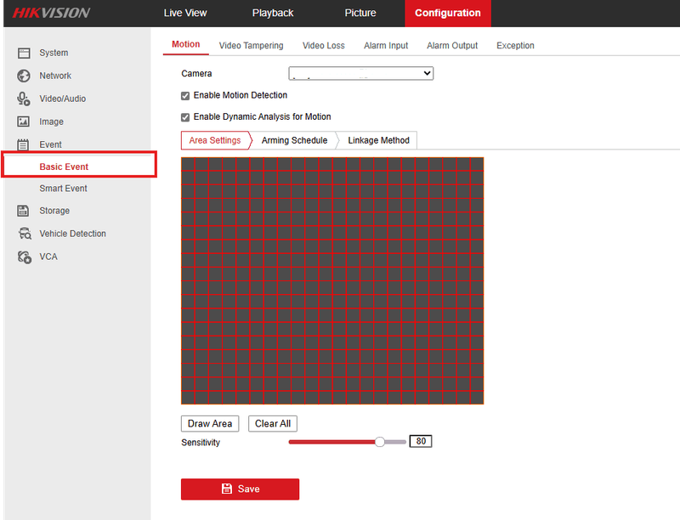
Task: Disable Enable Motion Detection
Action: tap(184, 95)
